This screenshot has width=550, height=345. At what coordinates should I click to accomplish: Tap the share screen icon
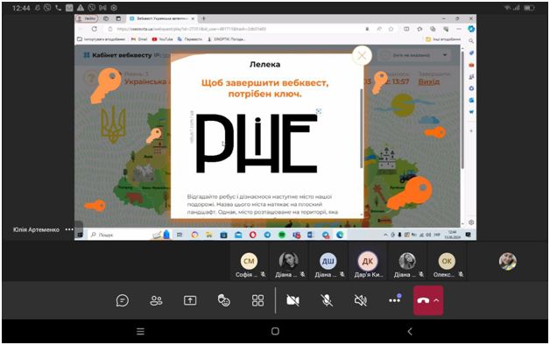point(190,300)
